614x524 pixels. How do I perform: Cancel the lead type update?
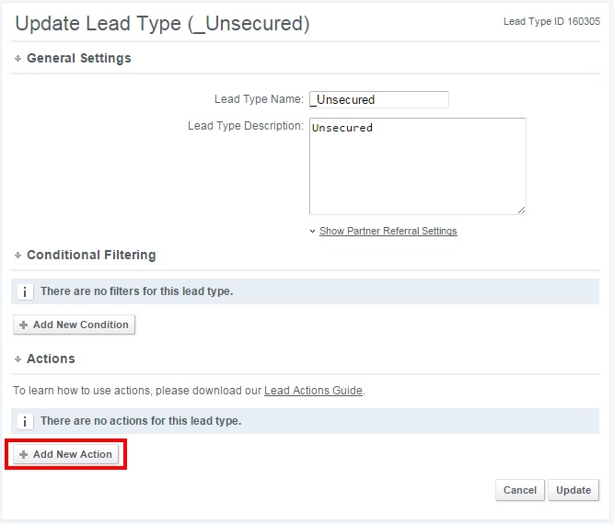[519, 491]
